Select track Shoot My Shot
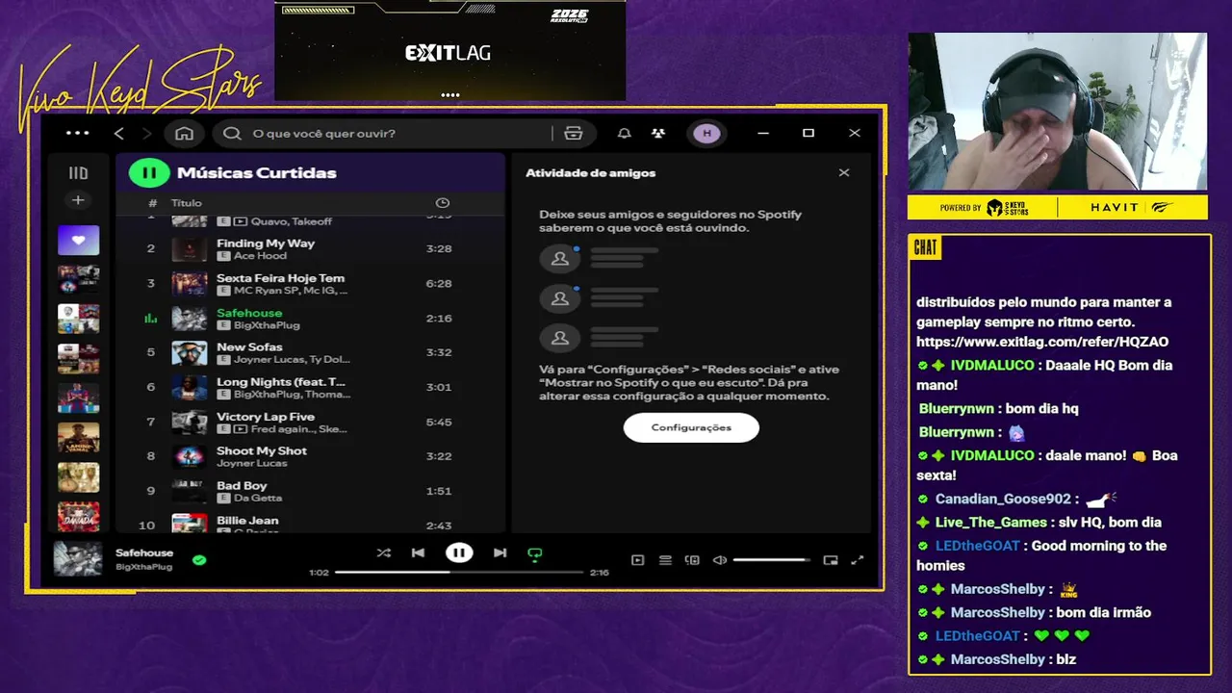 coord(310,456)
